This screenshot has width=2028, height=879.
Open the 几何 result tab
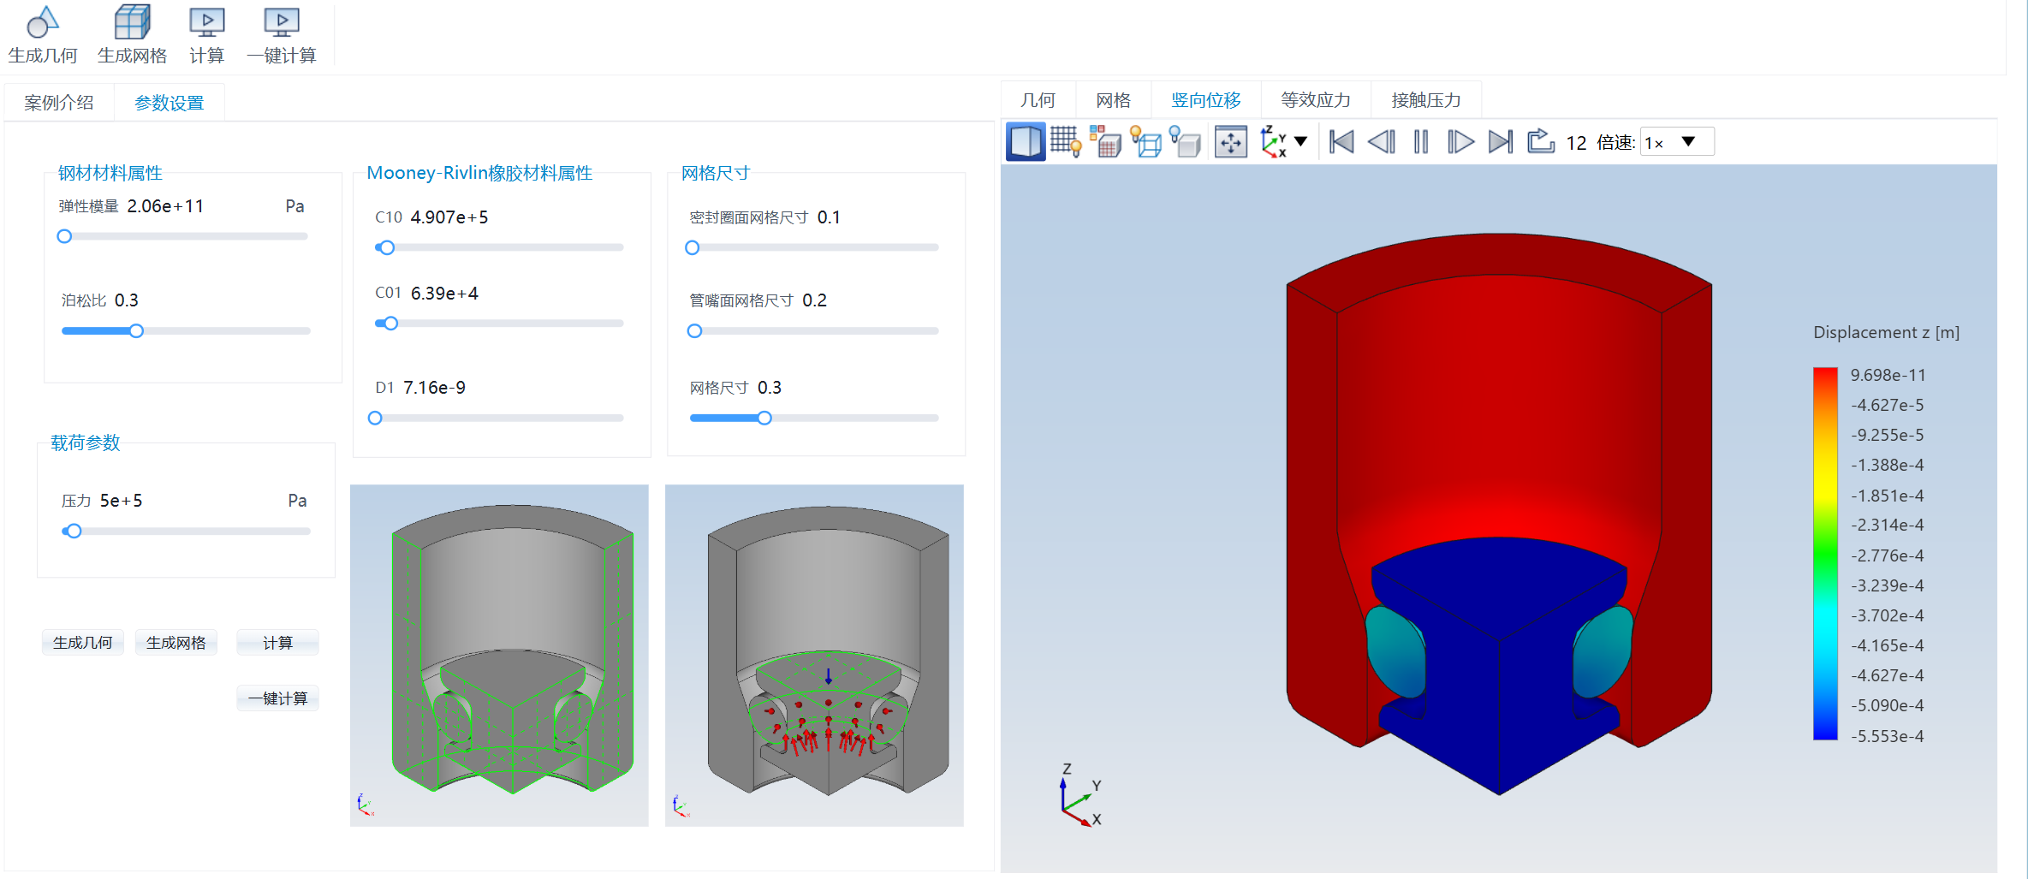point(1038,100)
